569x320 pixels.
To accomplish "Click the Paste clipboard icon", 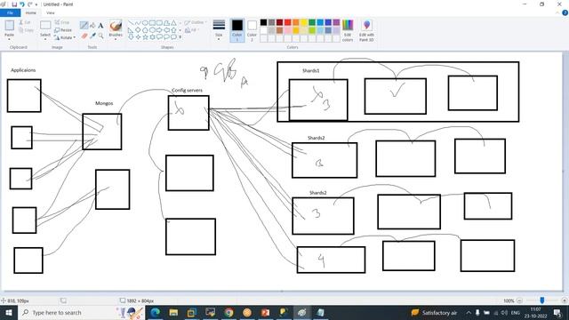I will [x=10, y=26].
